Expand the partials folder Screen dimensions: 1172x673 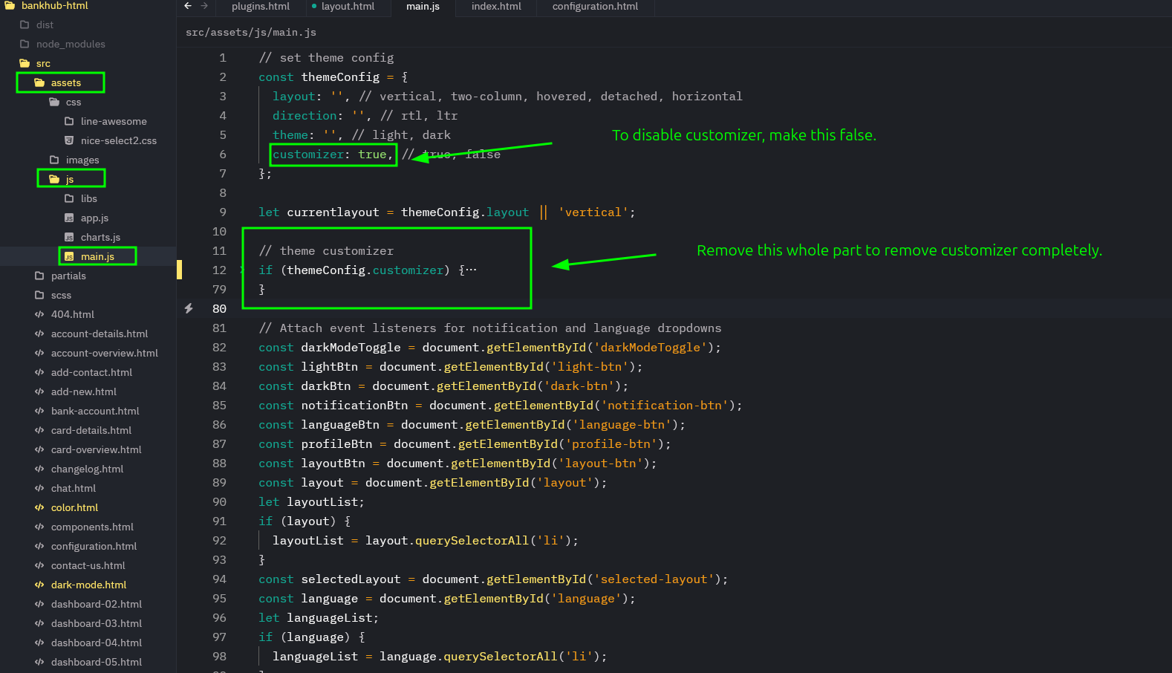click(x=68, y=276)
